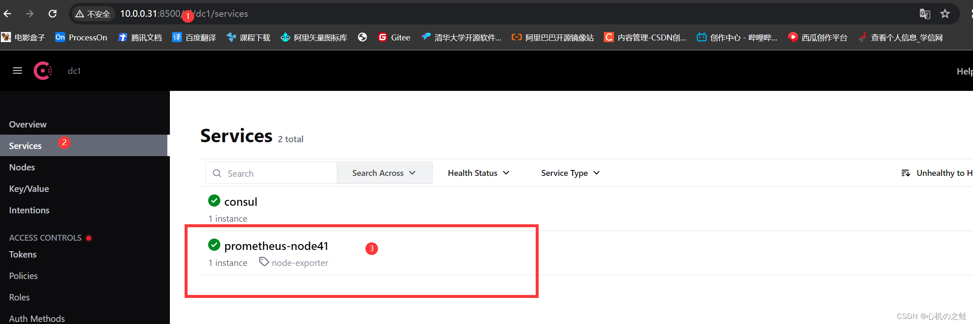Click prometheus-node41 green health check icon
This screenshot has height=324, width=973.
[x=214, y=244]
